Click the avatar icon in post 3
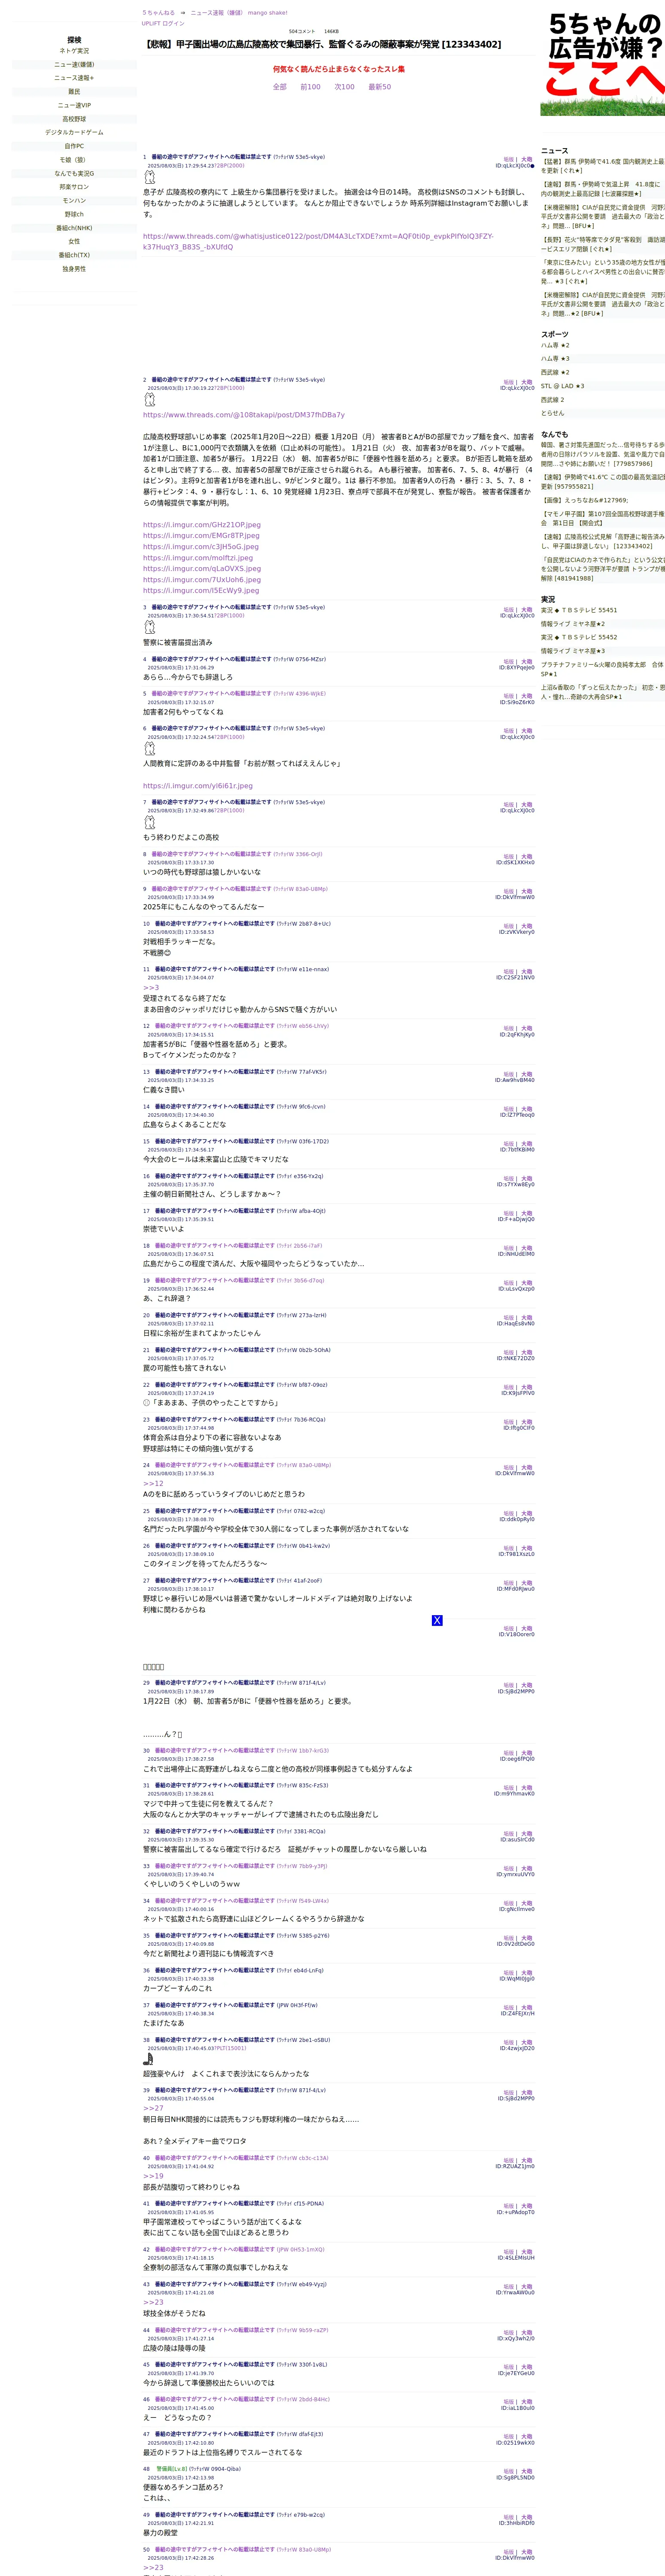The width and height of the screenshot is (665, 2576). point(150,627)
